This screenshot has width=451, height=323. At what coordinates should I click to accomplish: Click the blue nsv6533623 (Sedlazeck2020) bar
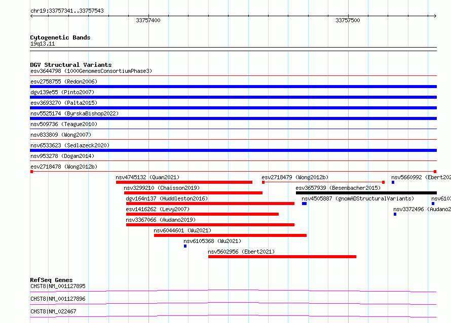click(x=233, y=150)
